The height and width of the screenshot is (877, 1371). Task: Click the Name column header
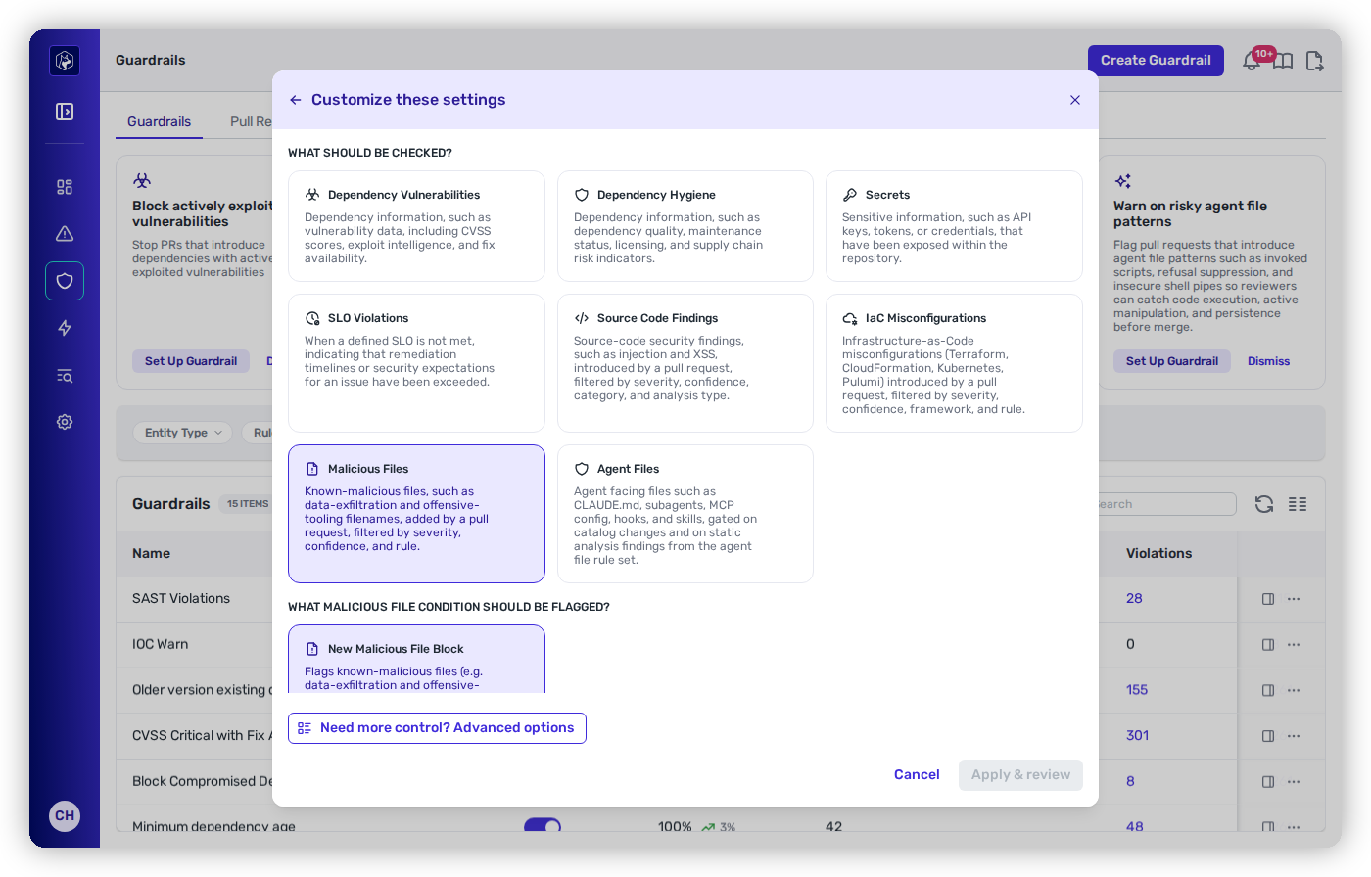pos(151,553)
